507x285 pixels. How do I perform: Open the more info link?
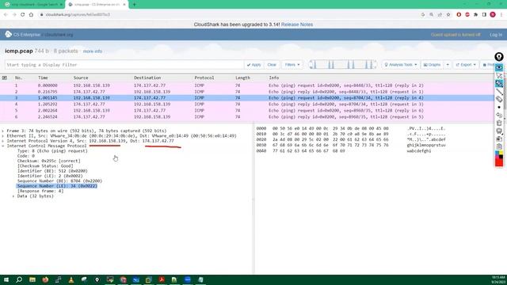[x=93, y=51]
